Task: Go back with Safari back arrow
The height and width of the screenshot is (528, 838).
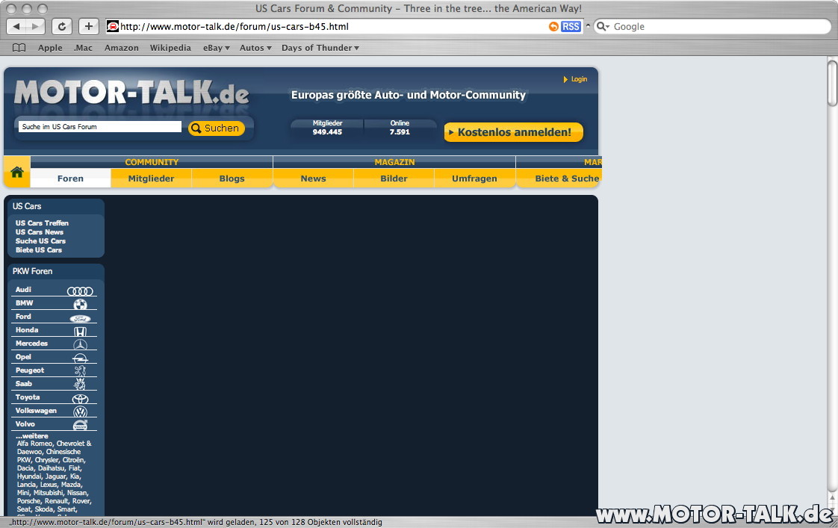Action: [x=16, y=26]
